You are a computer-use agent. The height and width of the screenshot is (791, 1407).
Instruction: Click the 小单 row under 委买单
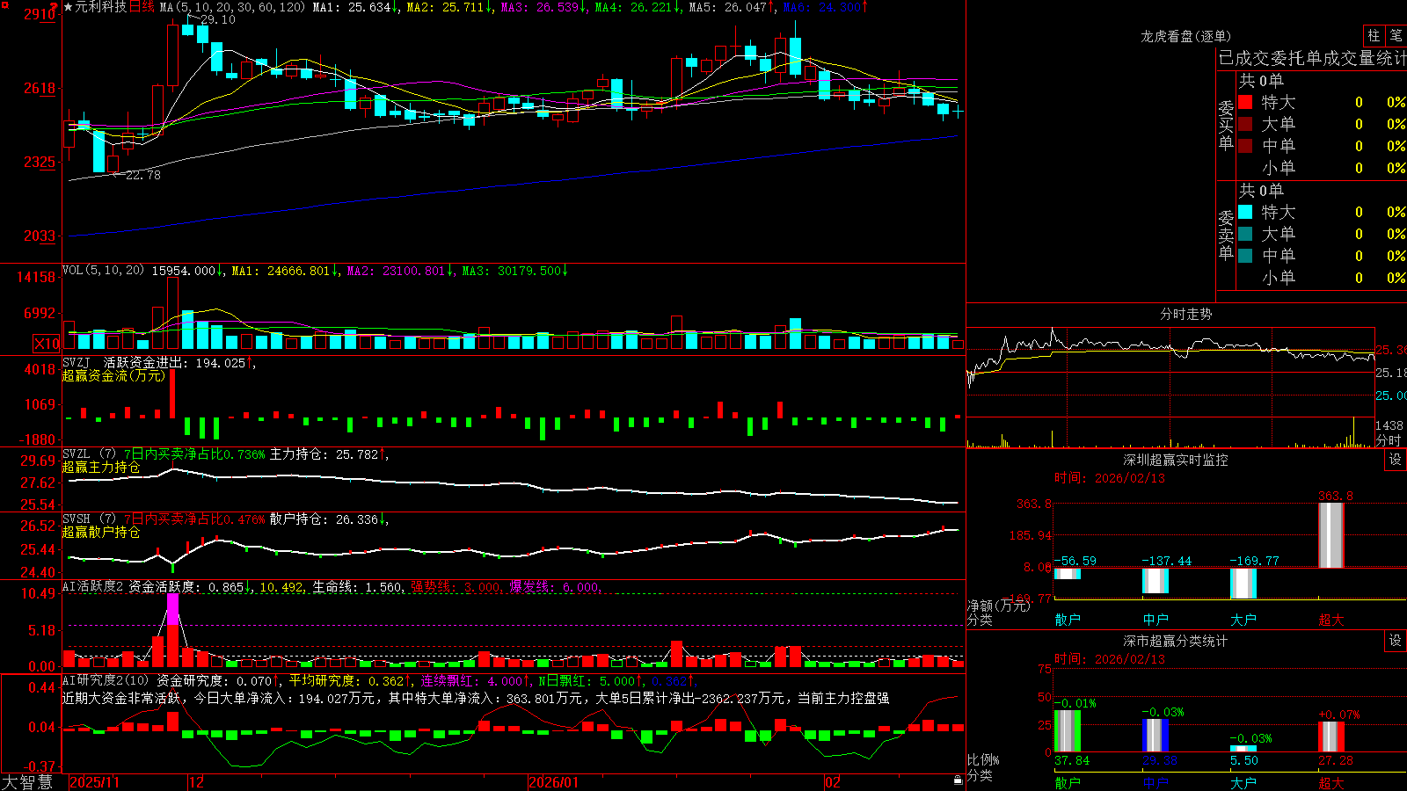click(x=1322, y=168)
